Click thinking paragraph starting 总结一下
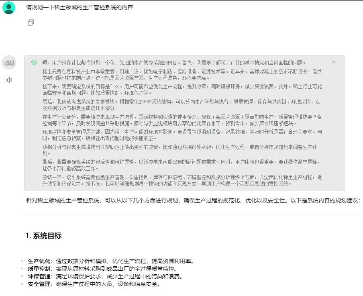 [182, 180]
